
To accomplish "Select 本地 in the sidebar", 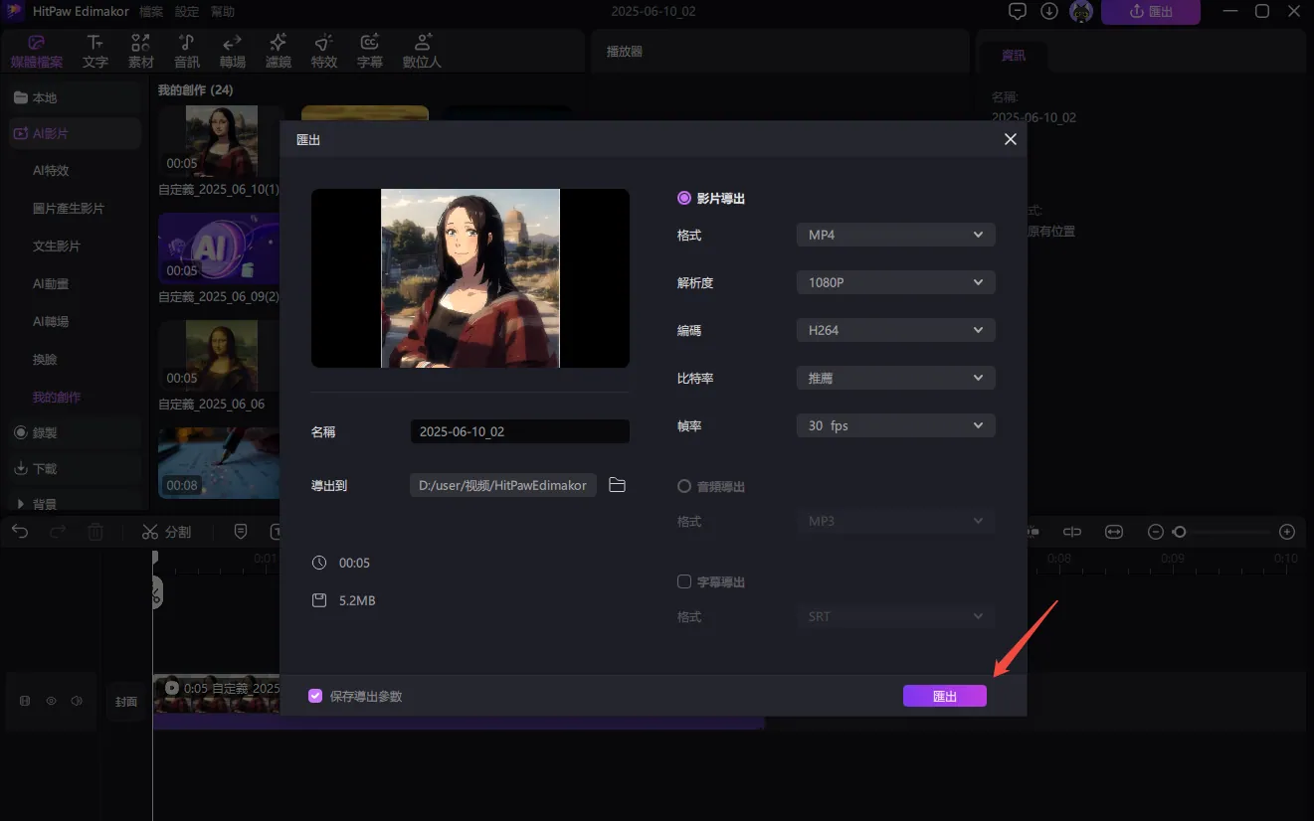I will pos(76,97).
